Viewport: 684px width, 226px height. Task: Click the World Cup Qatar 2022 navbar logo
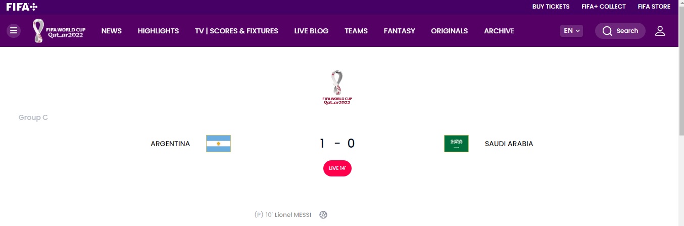59,31
